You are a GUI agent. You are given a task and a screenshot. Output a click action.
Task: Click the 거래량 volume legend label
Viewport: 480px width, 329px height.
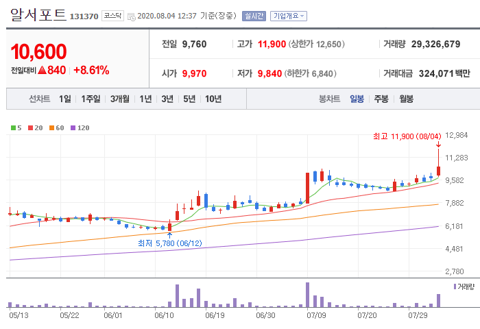[466, 287]
